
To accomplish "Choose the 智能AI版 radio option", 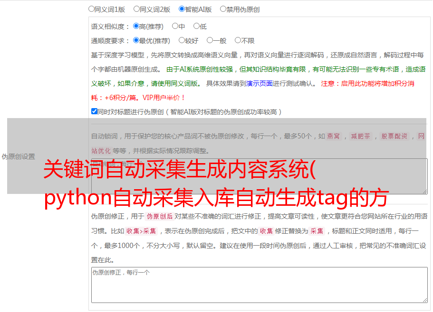I will [x=182, y=9].
